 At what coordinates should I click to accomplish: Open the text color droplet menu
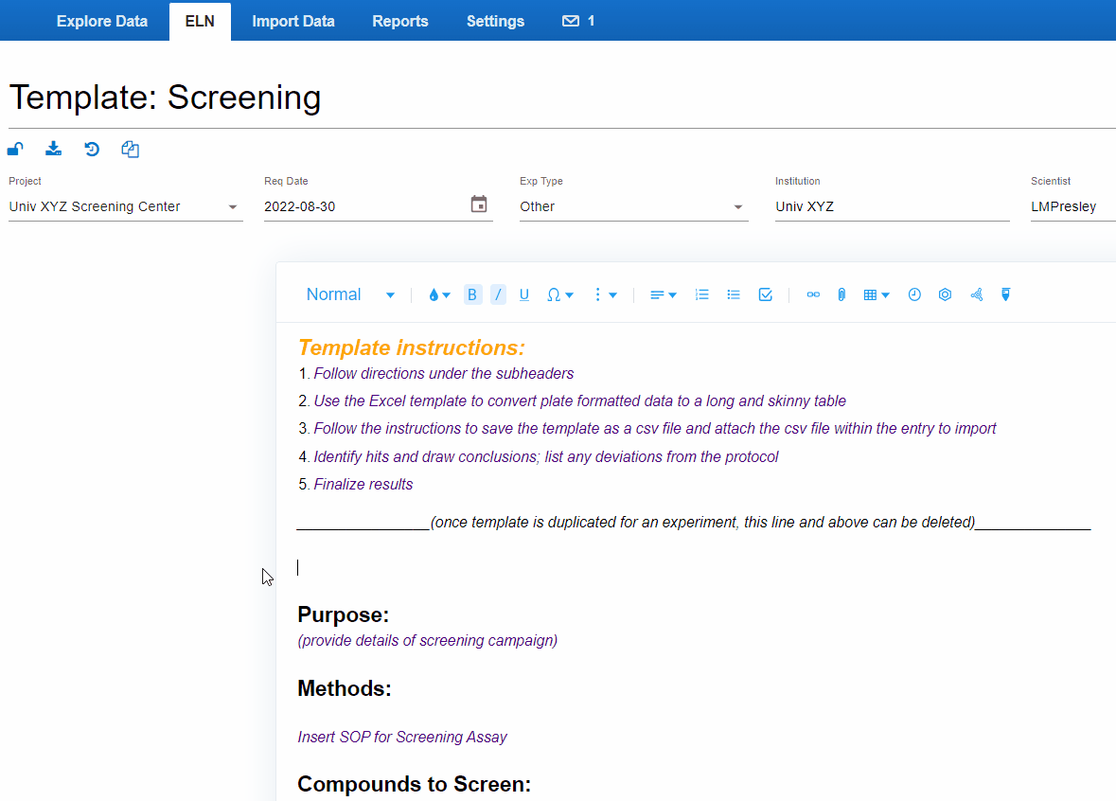[x=439, y=294]
